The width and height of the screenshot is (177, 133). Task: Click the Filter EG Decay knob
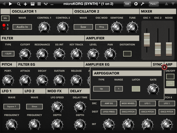(42, 81)
